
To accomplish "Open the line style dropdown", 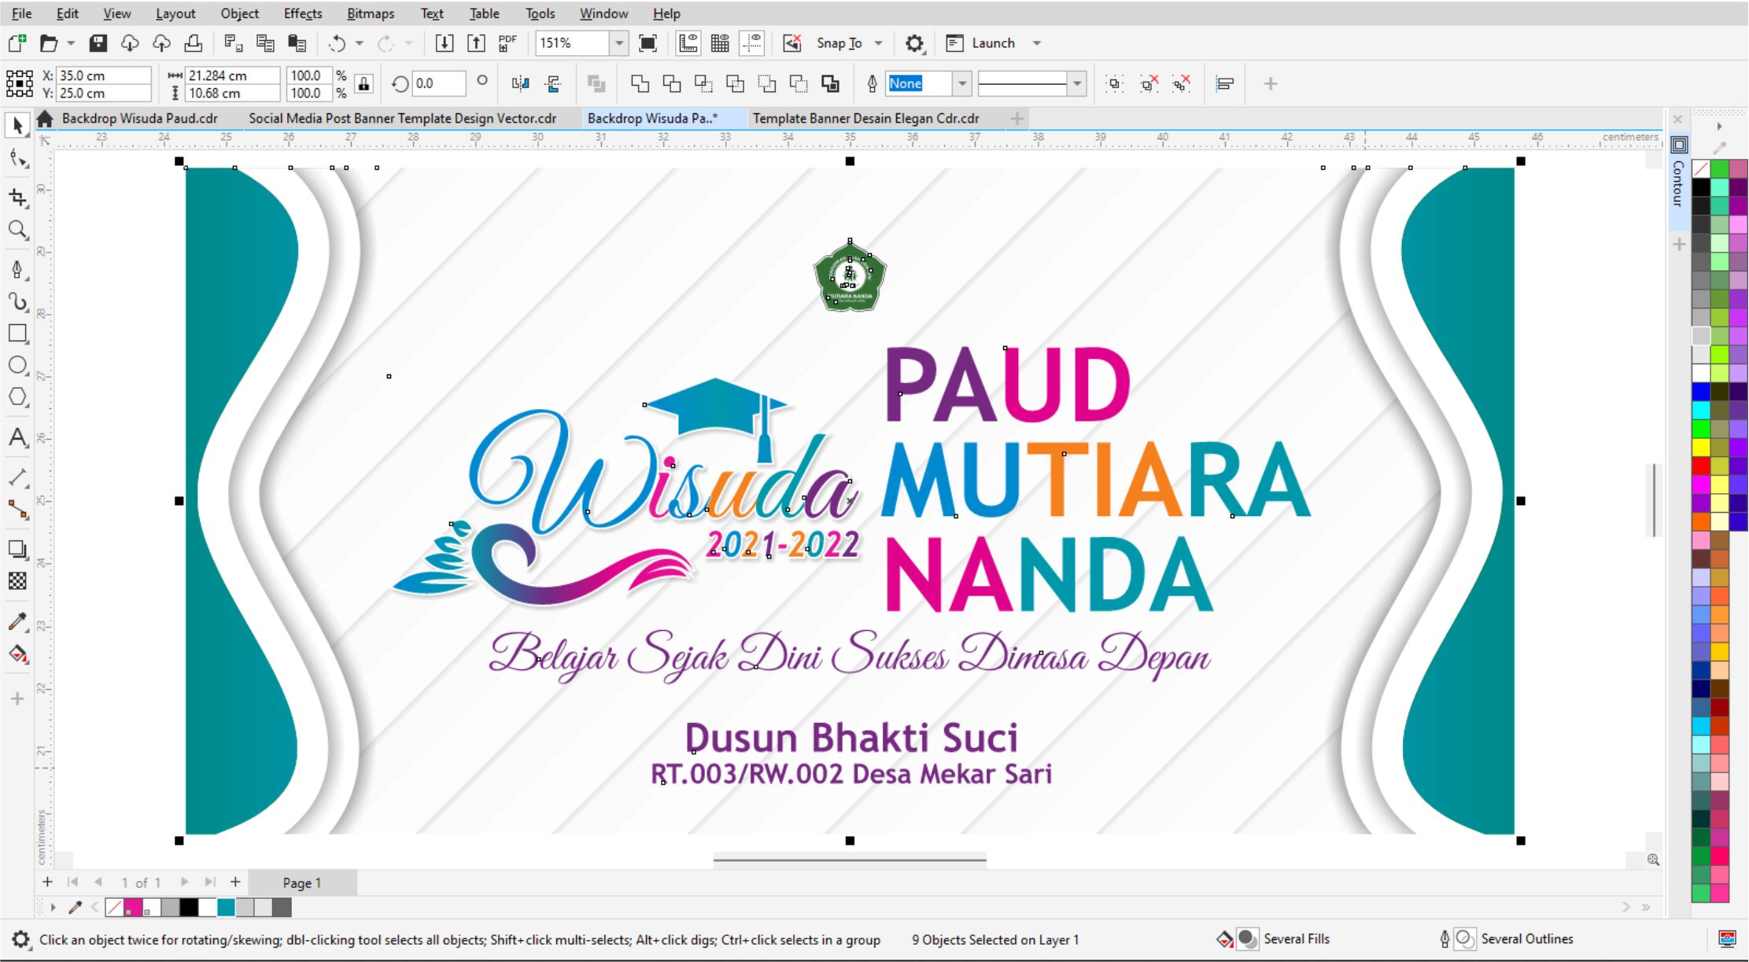I will tap(1077, 83).
